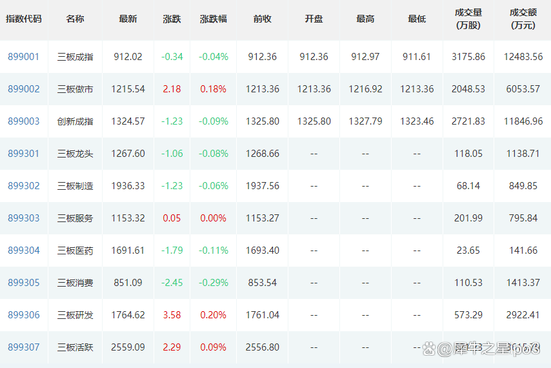The height and width of the screenshot is (368, 551).
Task: Click latest value 2559.09
Action: 128,347
